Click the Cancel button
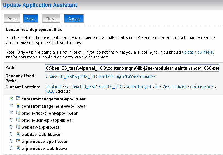 coord(74,18)
